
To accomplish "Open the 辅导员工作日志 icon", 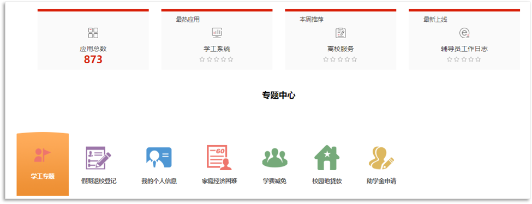I will click(464, 33).
